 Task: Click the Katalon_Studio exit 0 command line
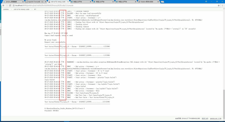(65, 109)
